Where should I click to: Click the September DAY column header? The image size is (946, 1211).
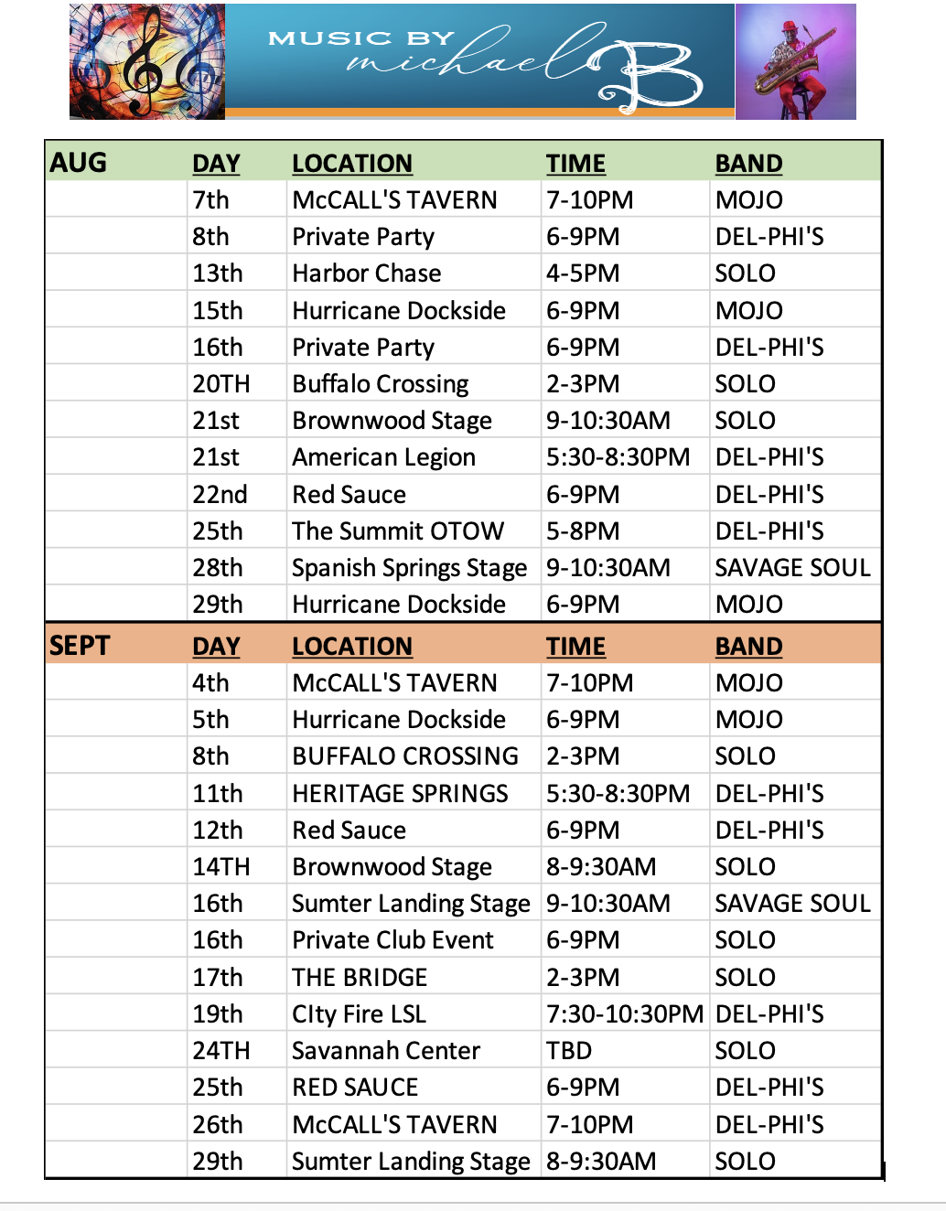coord(216,647)
